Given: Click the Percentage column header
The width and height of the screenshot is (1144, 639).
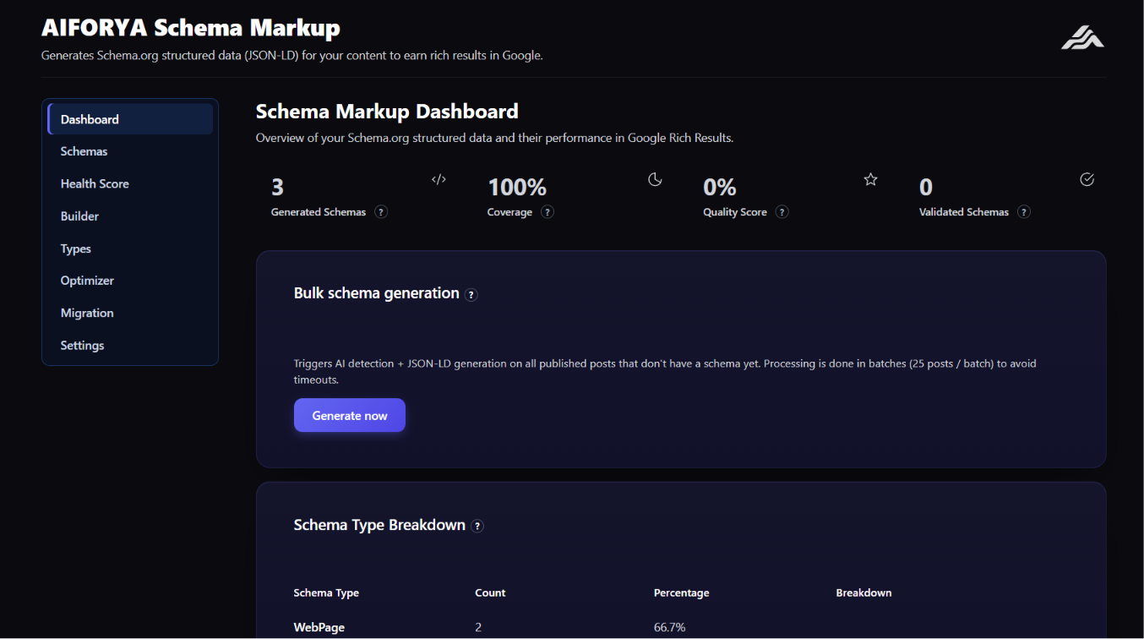Looking at the screenshot, I should pos(681,593).
